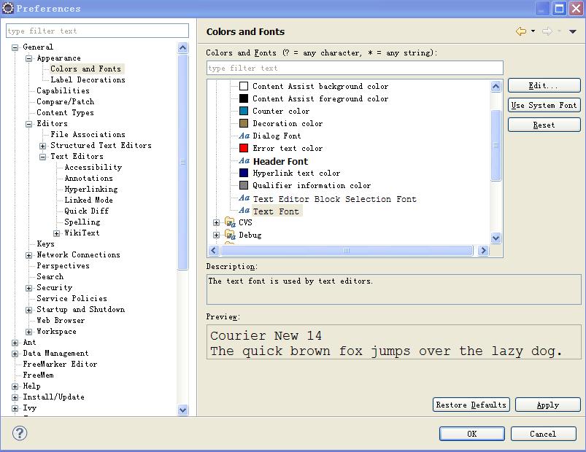The width and height of the screenshot is (586, 452).
Task: Click the Colors and Fonts filter field
Action: pos(354,68)
